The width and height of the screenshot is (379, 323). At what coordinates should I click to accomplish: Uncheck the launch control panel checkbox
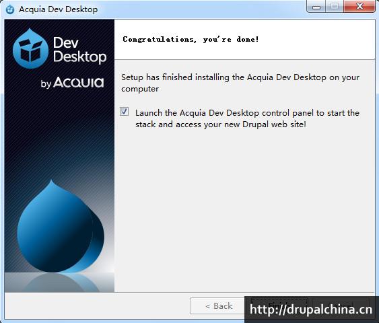click(125, 112)
